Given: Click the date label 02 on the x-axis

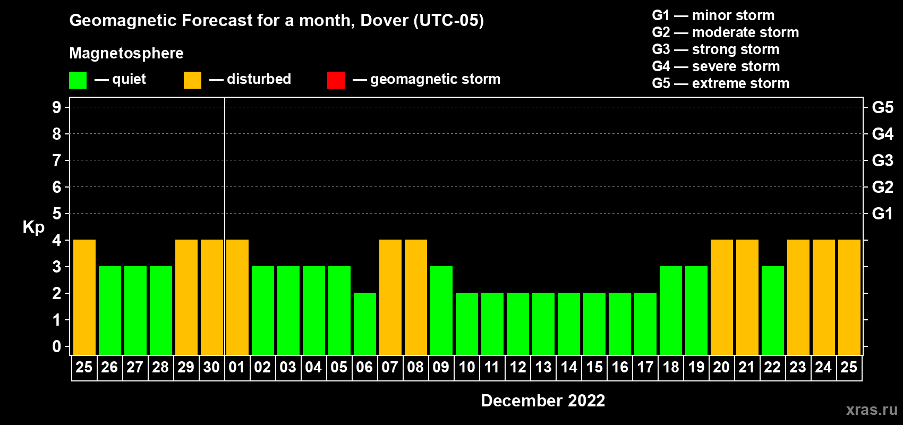Looking at the screenshot, I should point(262,367).
